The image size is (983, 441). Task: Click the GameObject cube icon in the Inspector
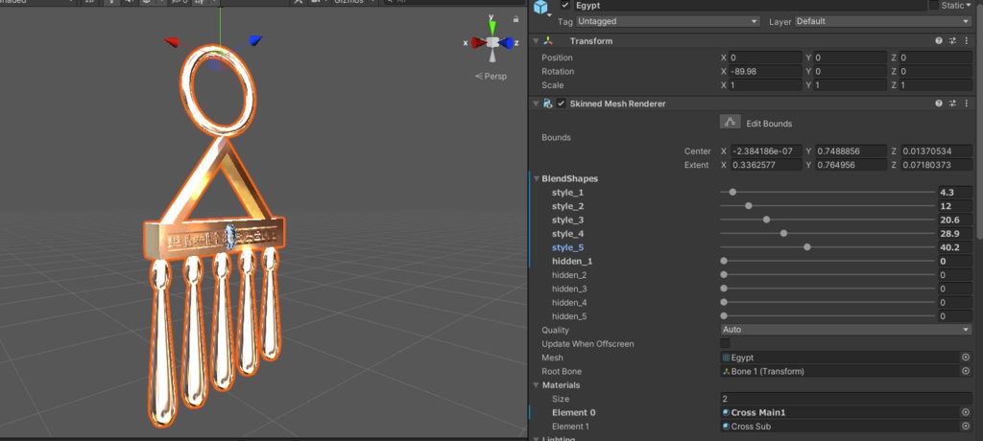[540, 6]
